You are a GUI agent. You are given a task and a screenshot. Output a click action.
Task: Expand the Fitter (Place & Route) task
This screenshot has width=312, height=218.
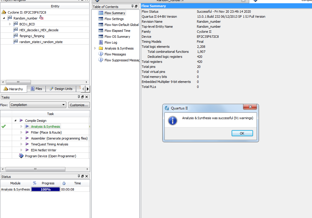pyautogui.click(x=21, y=132)
